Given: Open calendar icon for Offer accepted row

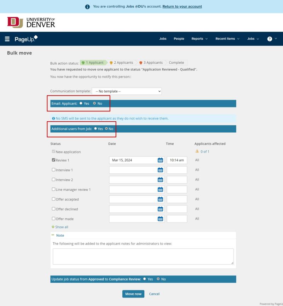Looking at the screenshot, I should point(160,200).
